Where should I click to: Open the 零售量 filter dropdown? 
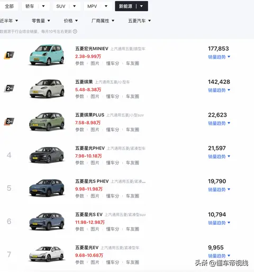41,21
